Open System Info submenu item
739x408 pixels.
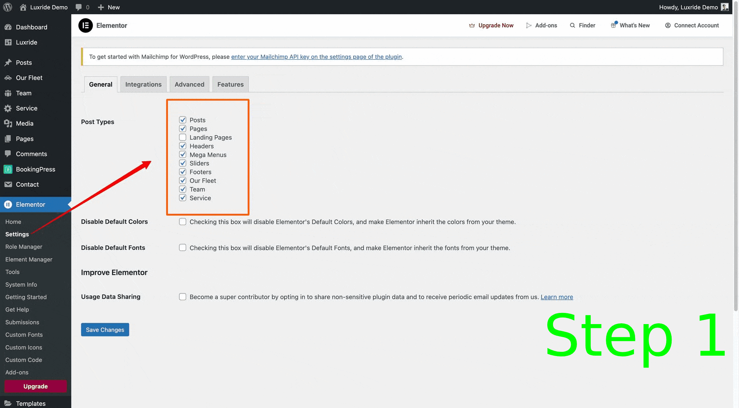tap(21, 284)
